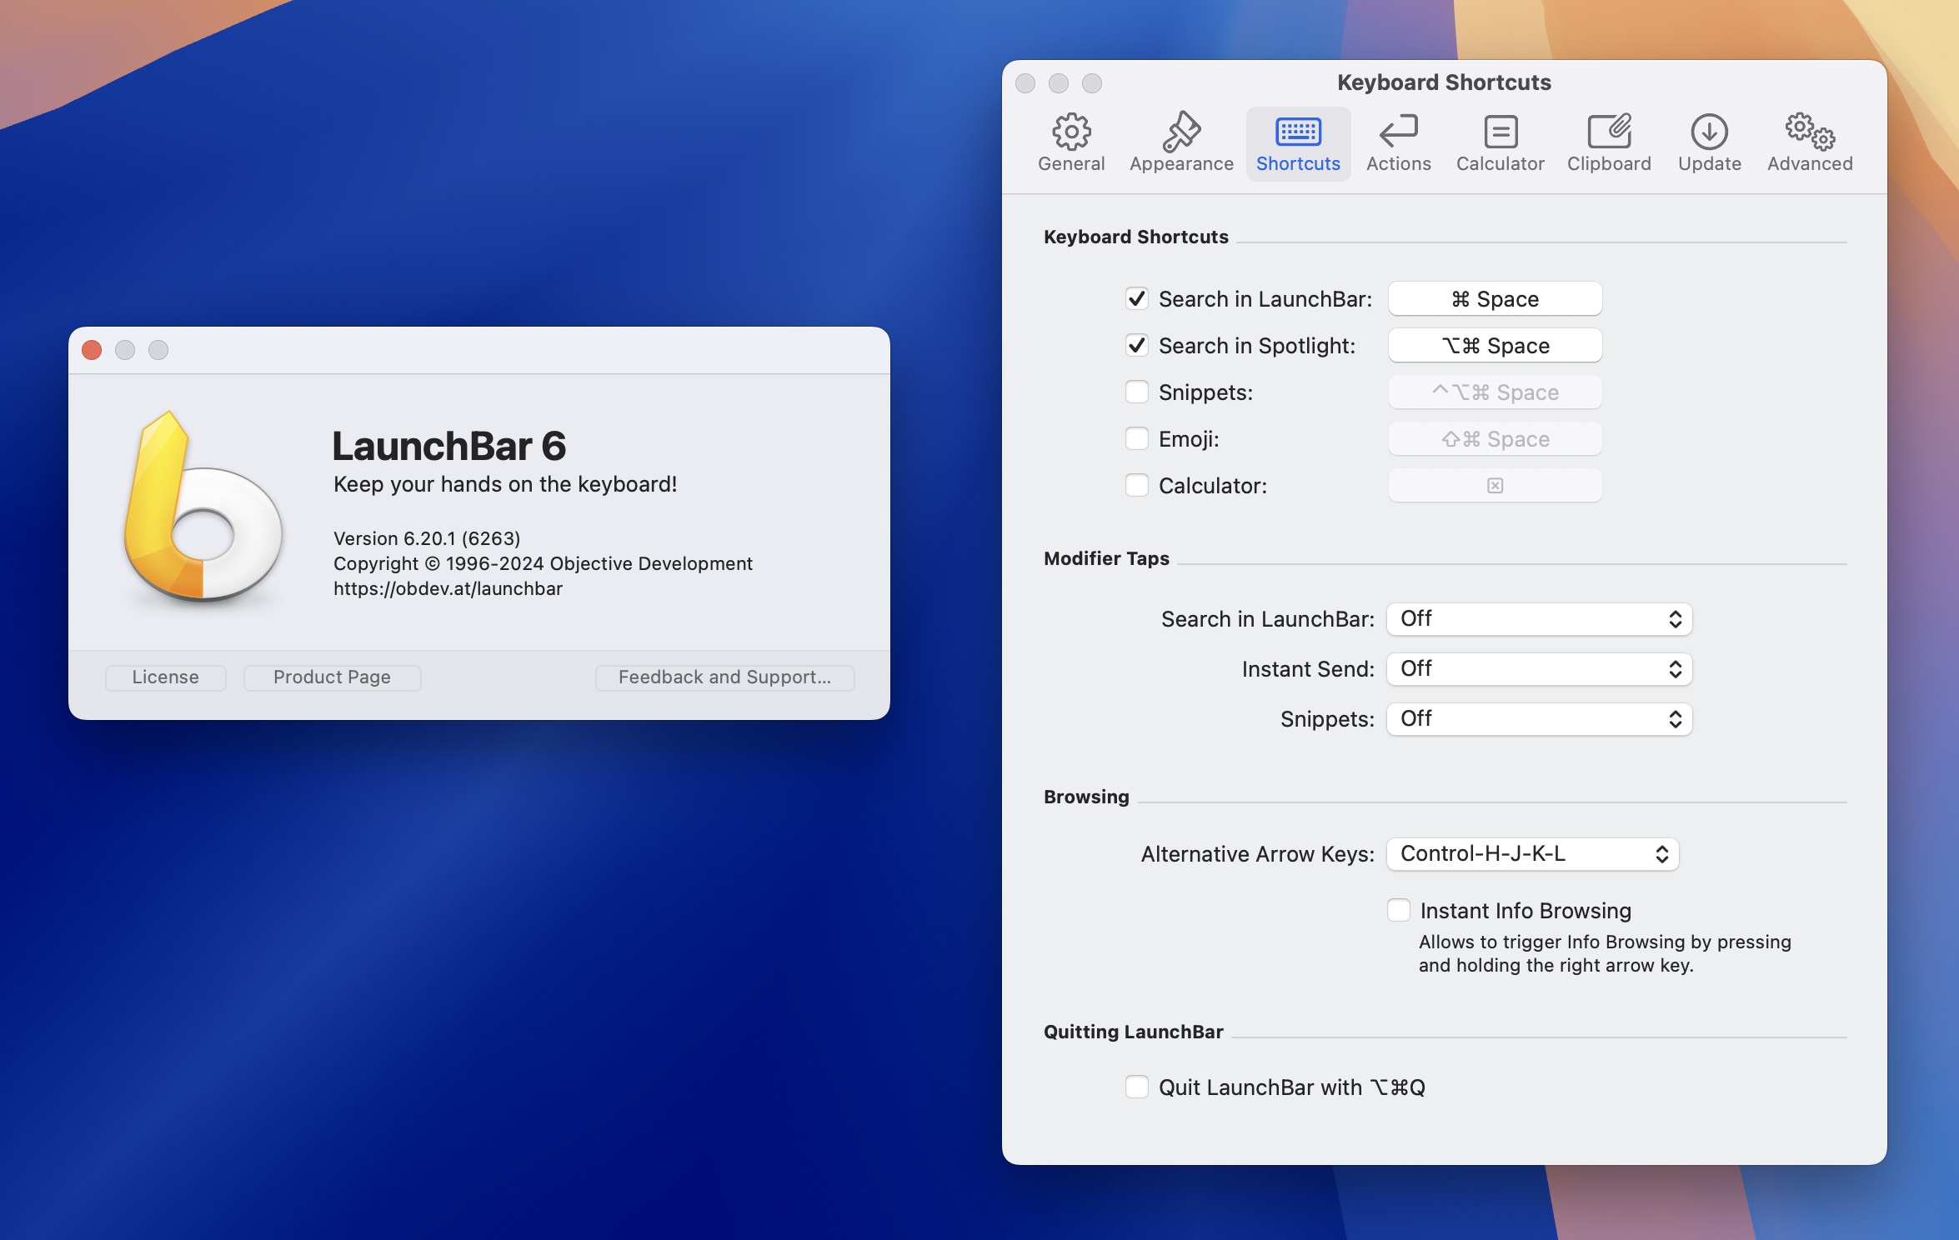Click the License button
1959x1240 pixels.
pos(166,677)
